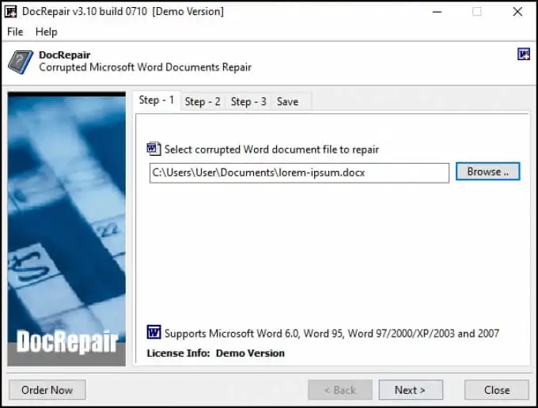Switch to the Step - 3 tab
The width and height of the screenshot is (538, 408).
[x=248, y=102]
